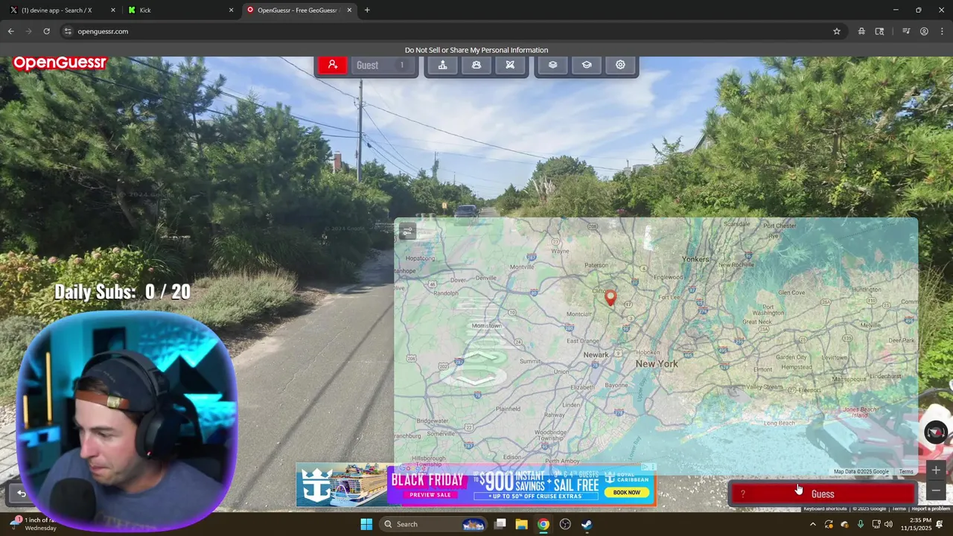Select the OpenGuessr browser tab
Screen dimensions: 953x536
[x=298, y=10]
